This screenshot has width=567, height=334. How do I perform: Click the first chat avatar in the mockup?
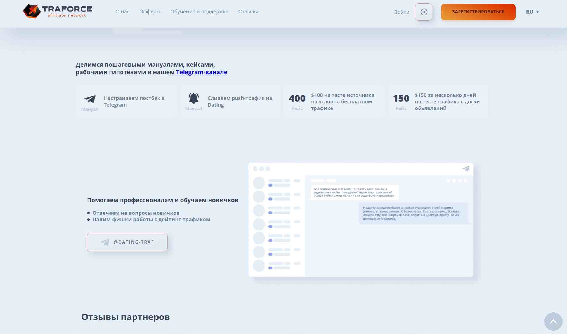(x=259, y=183)
